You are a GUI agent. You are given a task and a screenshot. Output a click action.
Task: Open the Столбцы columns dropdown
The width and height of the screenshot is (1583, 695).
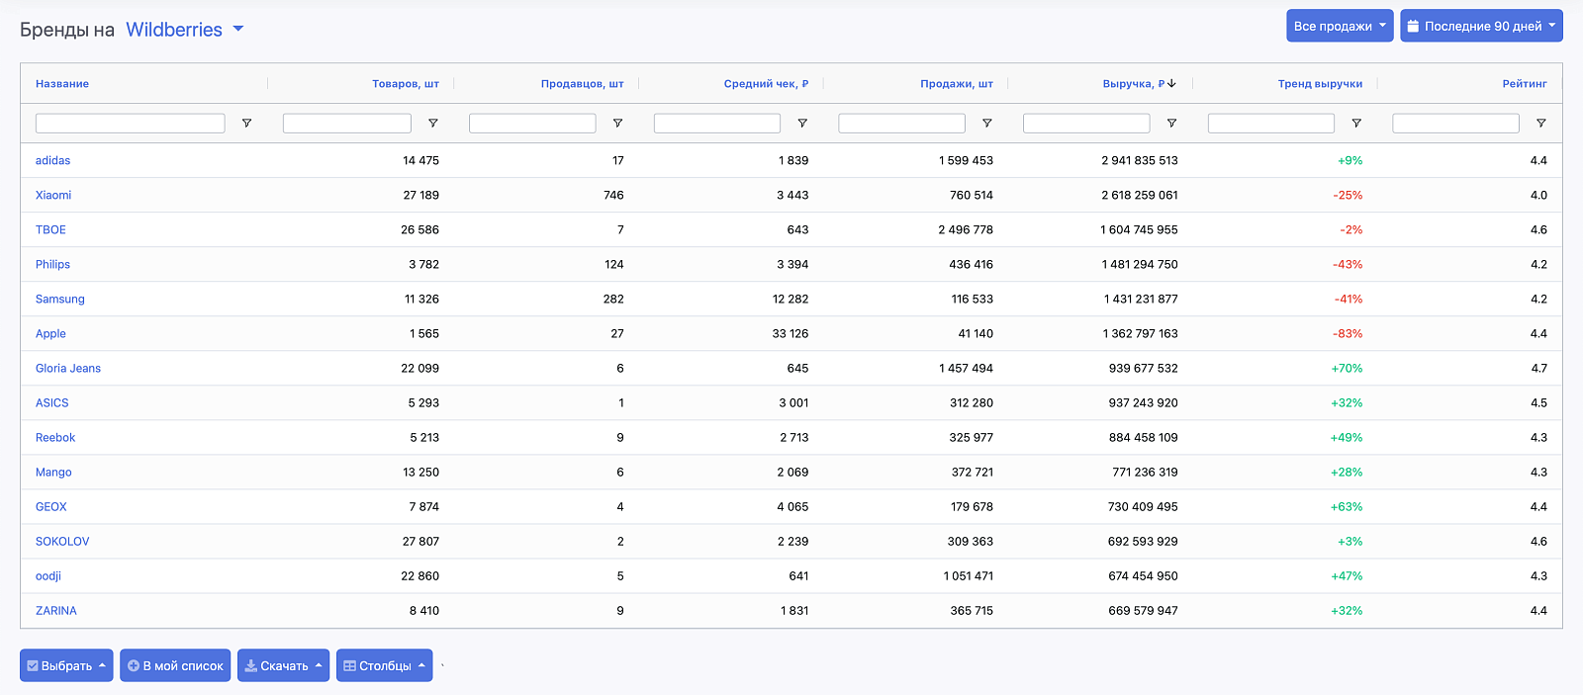point(384,665)
